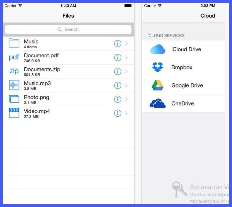The width and height of the screenshot is (232, 207).
Task: Open Video.mp4 via its chevron
Action: coord(126,113)
